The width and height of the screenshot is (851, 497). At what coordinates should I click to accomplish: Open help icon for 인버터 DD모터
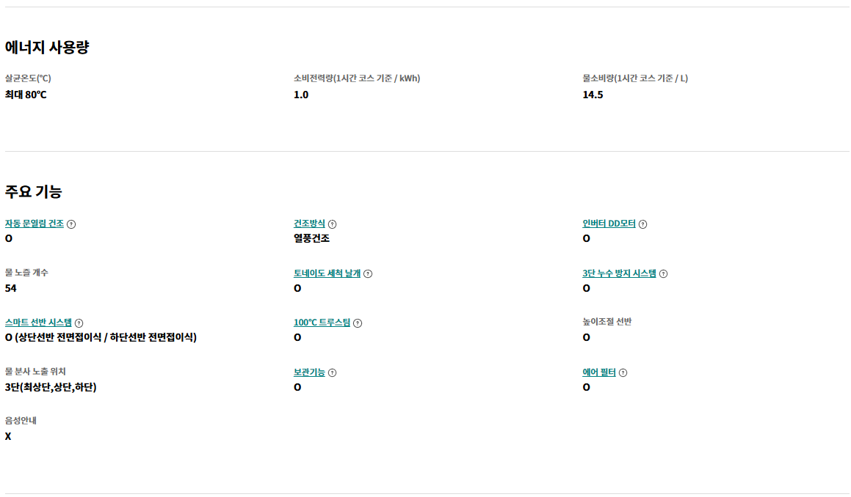[x=642, y=224]
